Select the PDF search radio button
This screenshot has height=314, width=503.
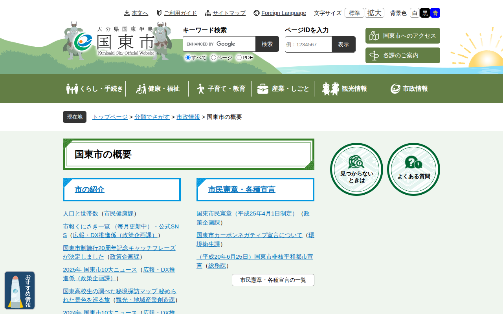point(239,58)
